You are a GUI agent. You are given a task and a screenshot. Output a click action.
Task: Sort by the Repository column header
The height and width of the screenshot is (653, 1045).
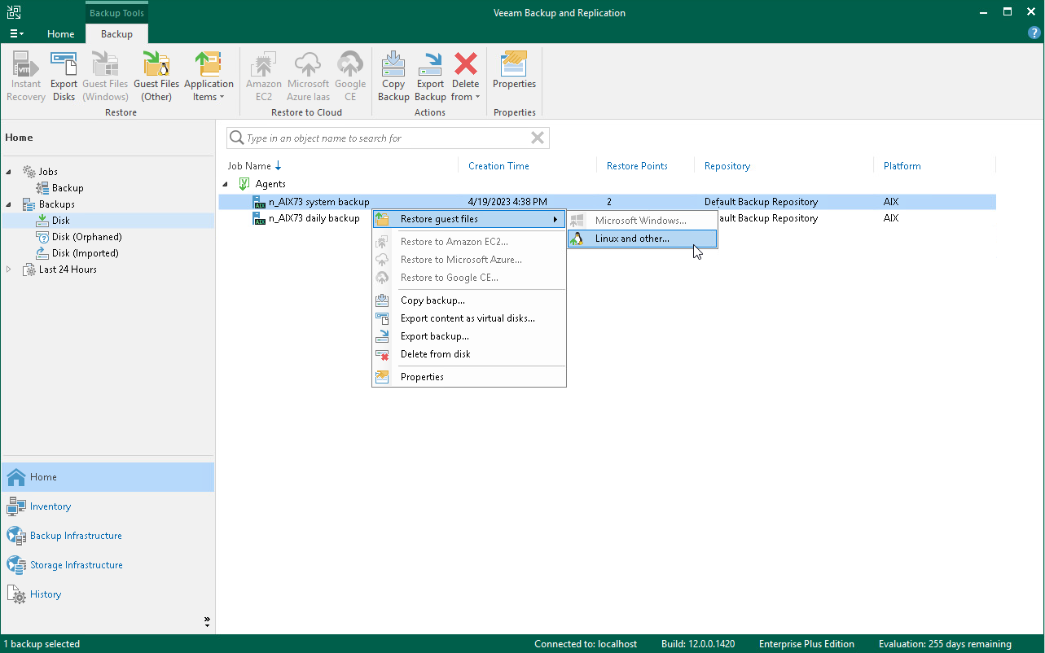tap(727, 166)
